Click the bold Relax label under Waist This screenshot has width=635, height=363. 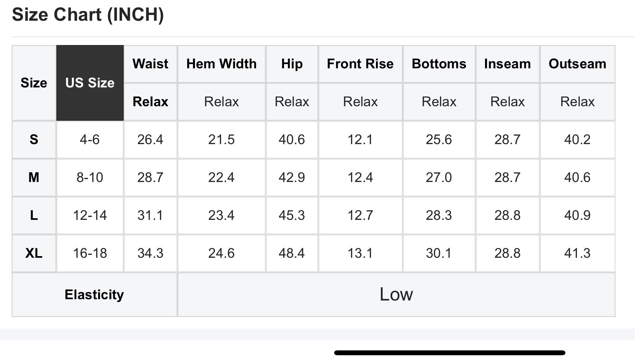coord(150,102)
